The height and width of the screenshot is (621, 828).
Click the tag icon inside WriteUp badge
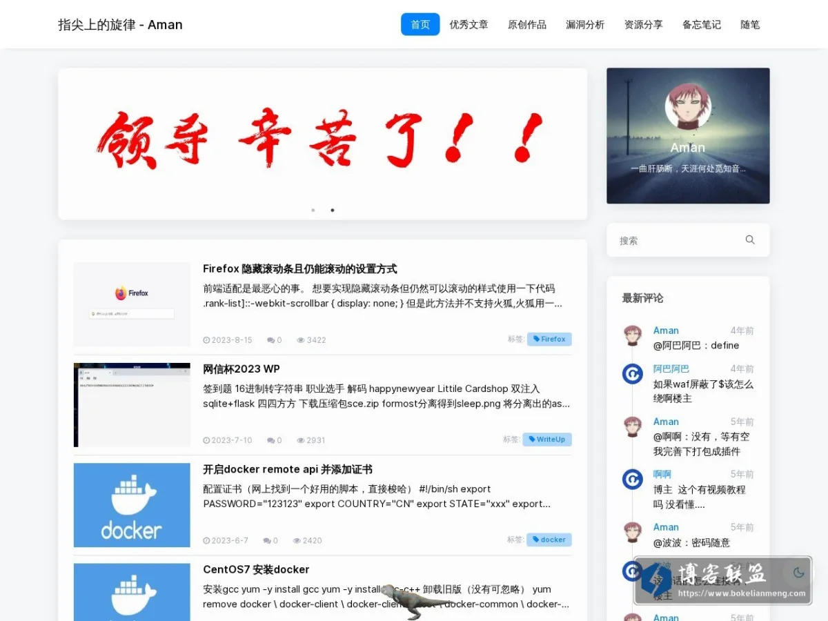(x=531, y=440)
